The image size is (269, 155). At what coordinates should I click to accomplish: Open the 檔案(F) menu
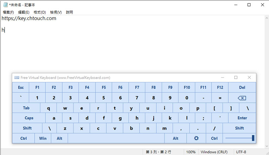pyautogui.click(x=8, y=12)
